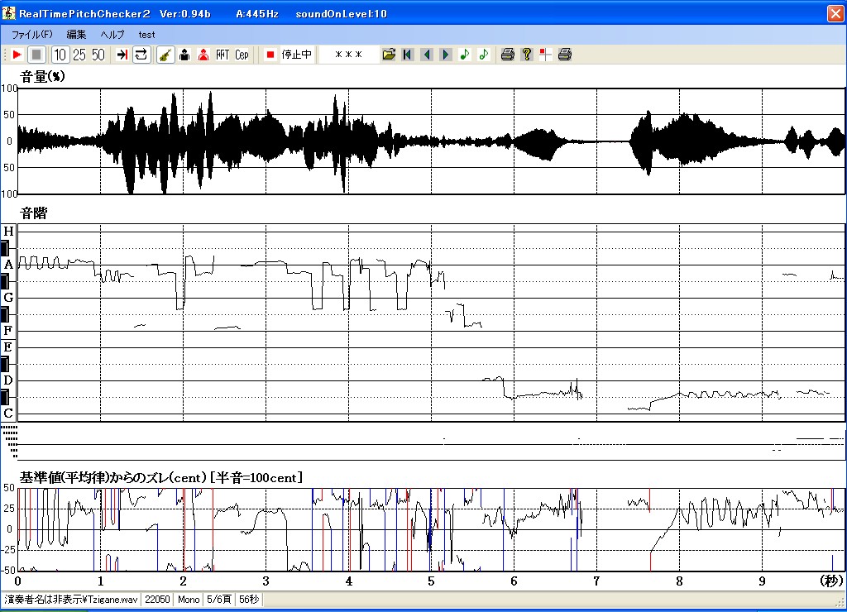
Task: Set time span to 50 seconds
Action: pyautogui.click(x=98, y=55)
